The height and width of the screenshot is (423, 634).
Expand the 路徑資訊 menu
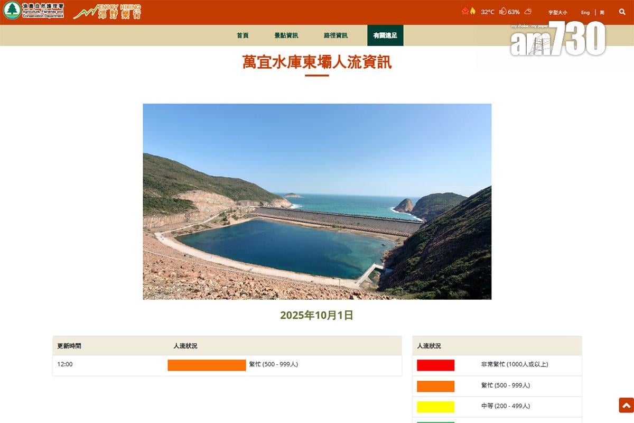click(x=335, y=35)
